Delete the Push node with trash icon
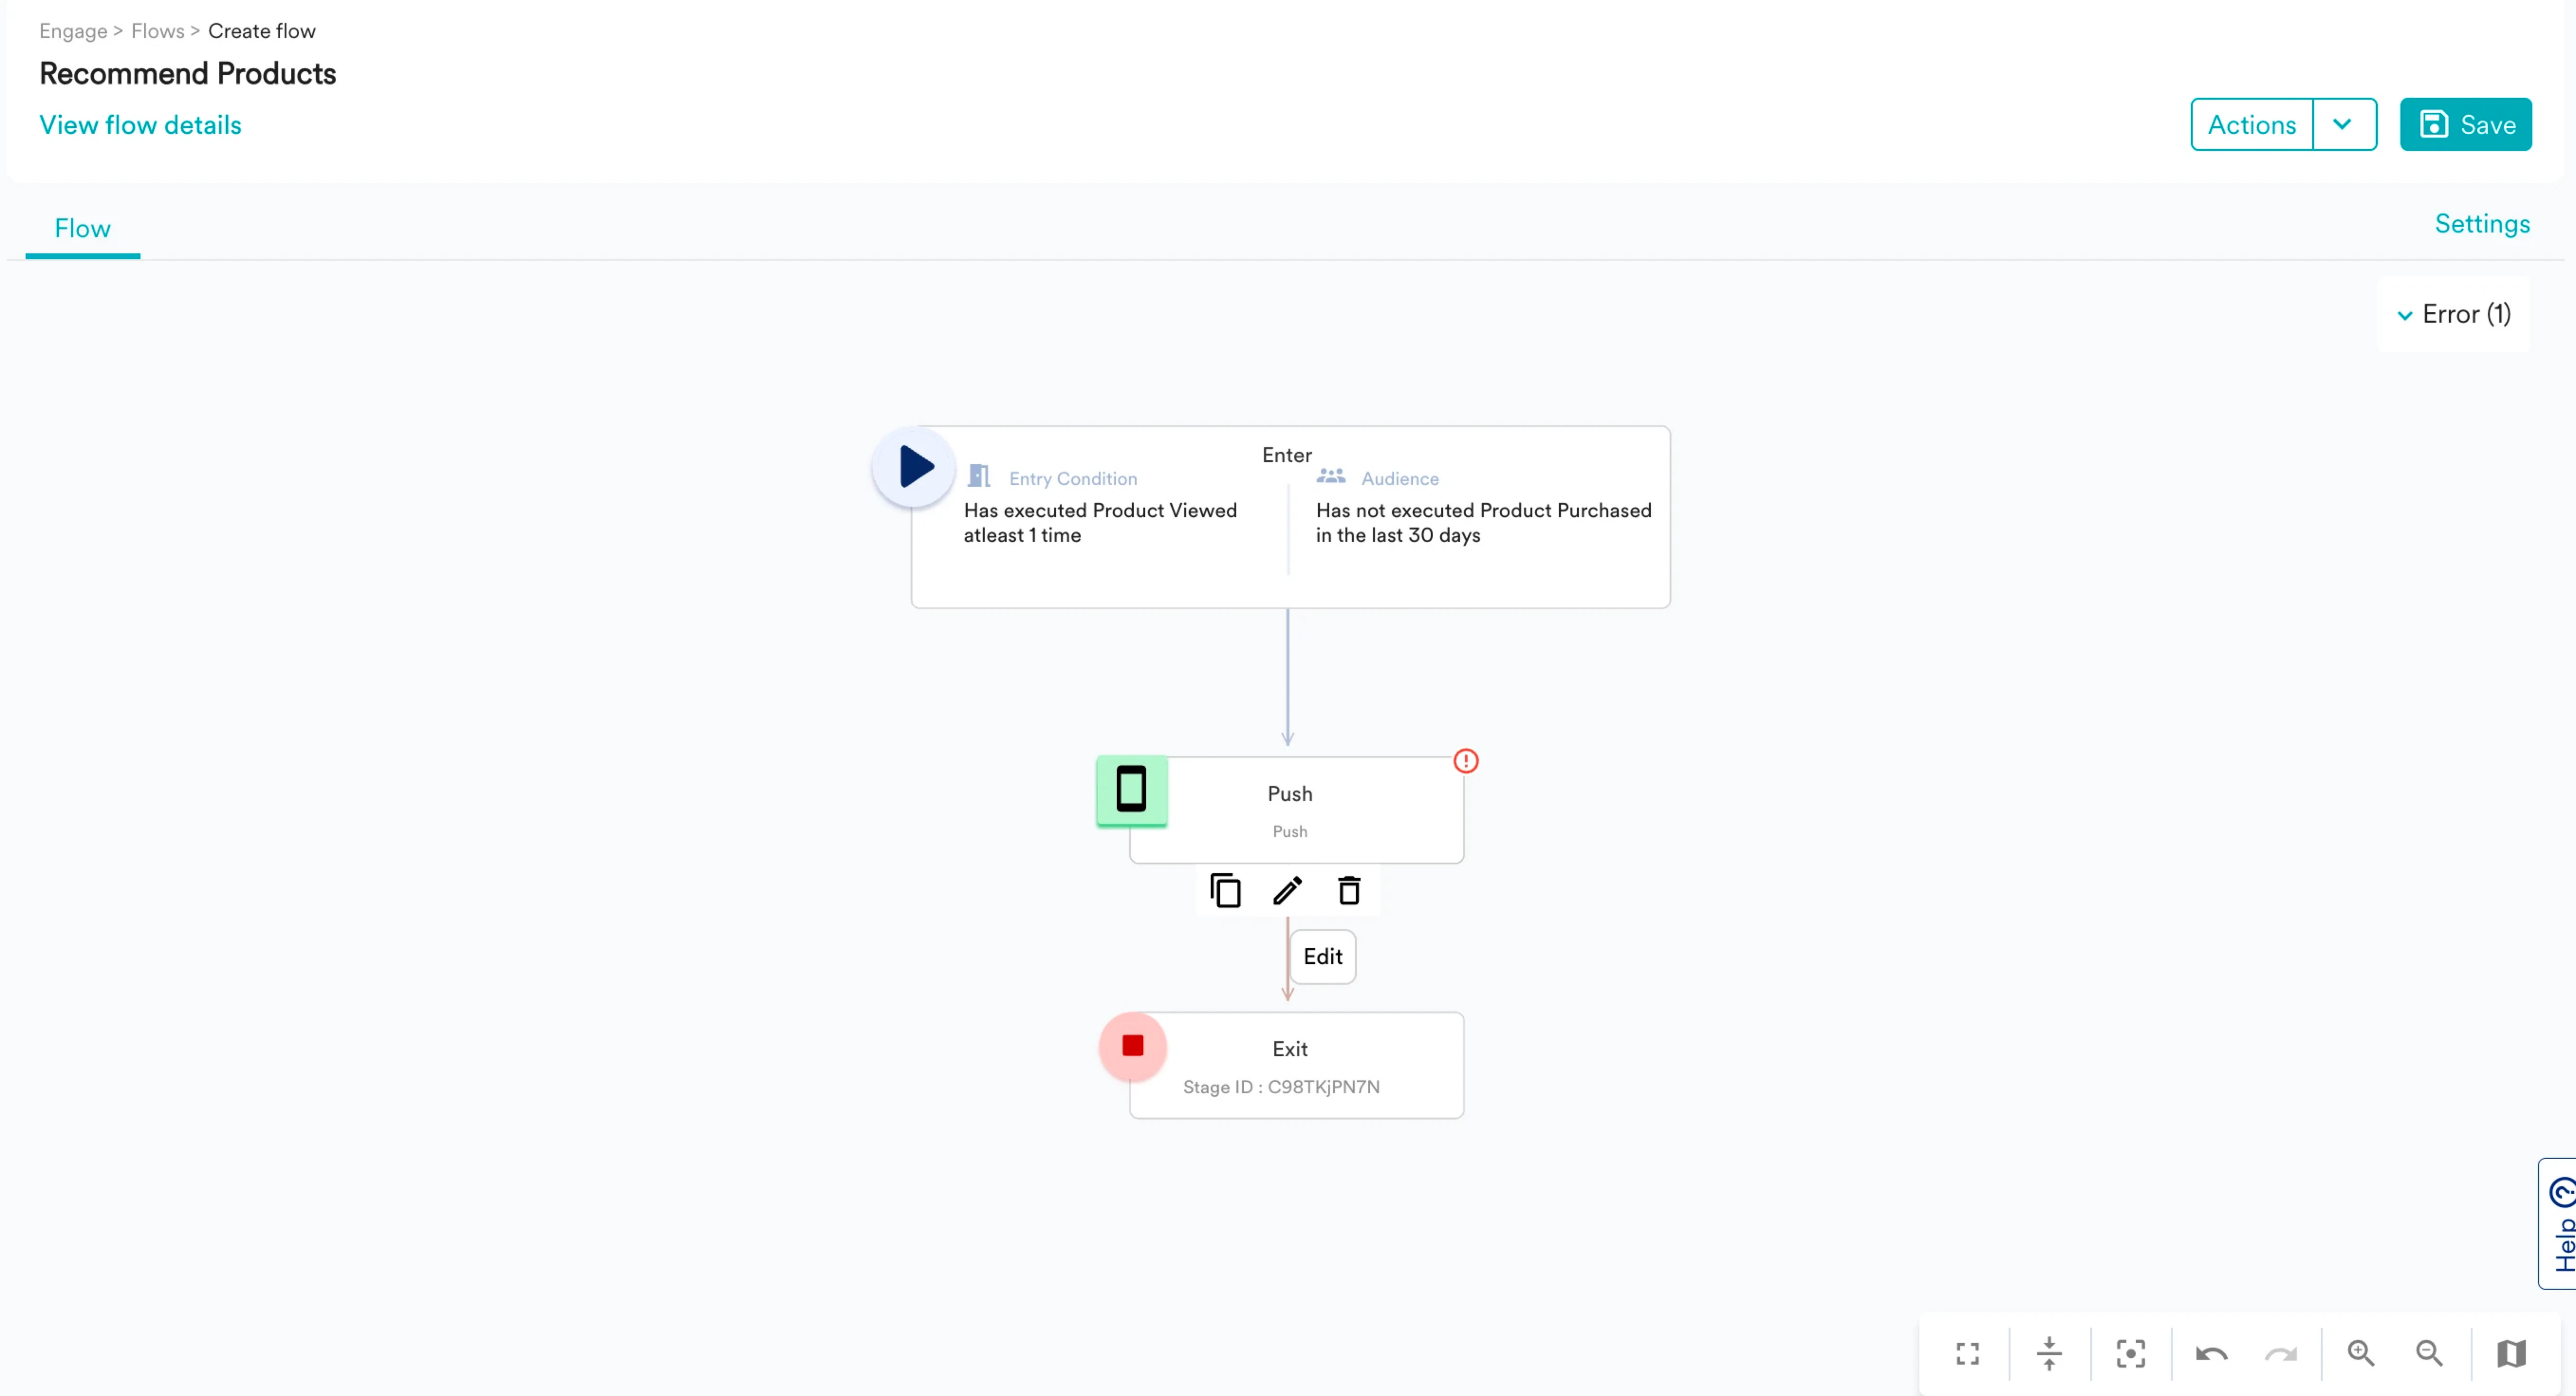Viewport: 2576px width, 1396px height. coord(1349,890)
